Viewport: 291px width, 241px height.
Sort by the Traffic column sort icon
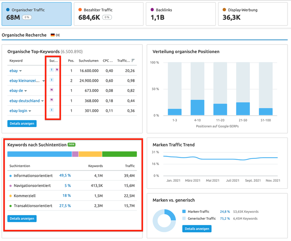(x=133, y=60)
